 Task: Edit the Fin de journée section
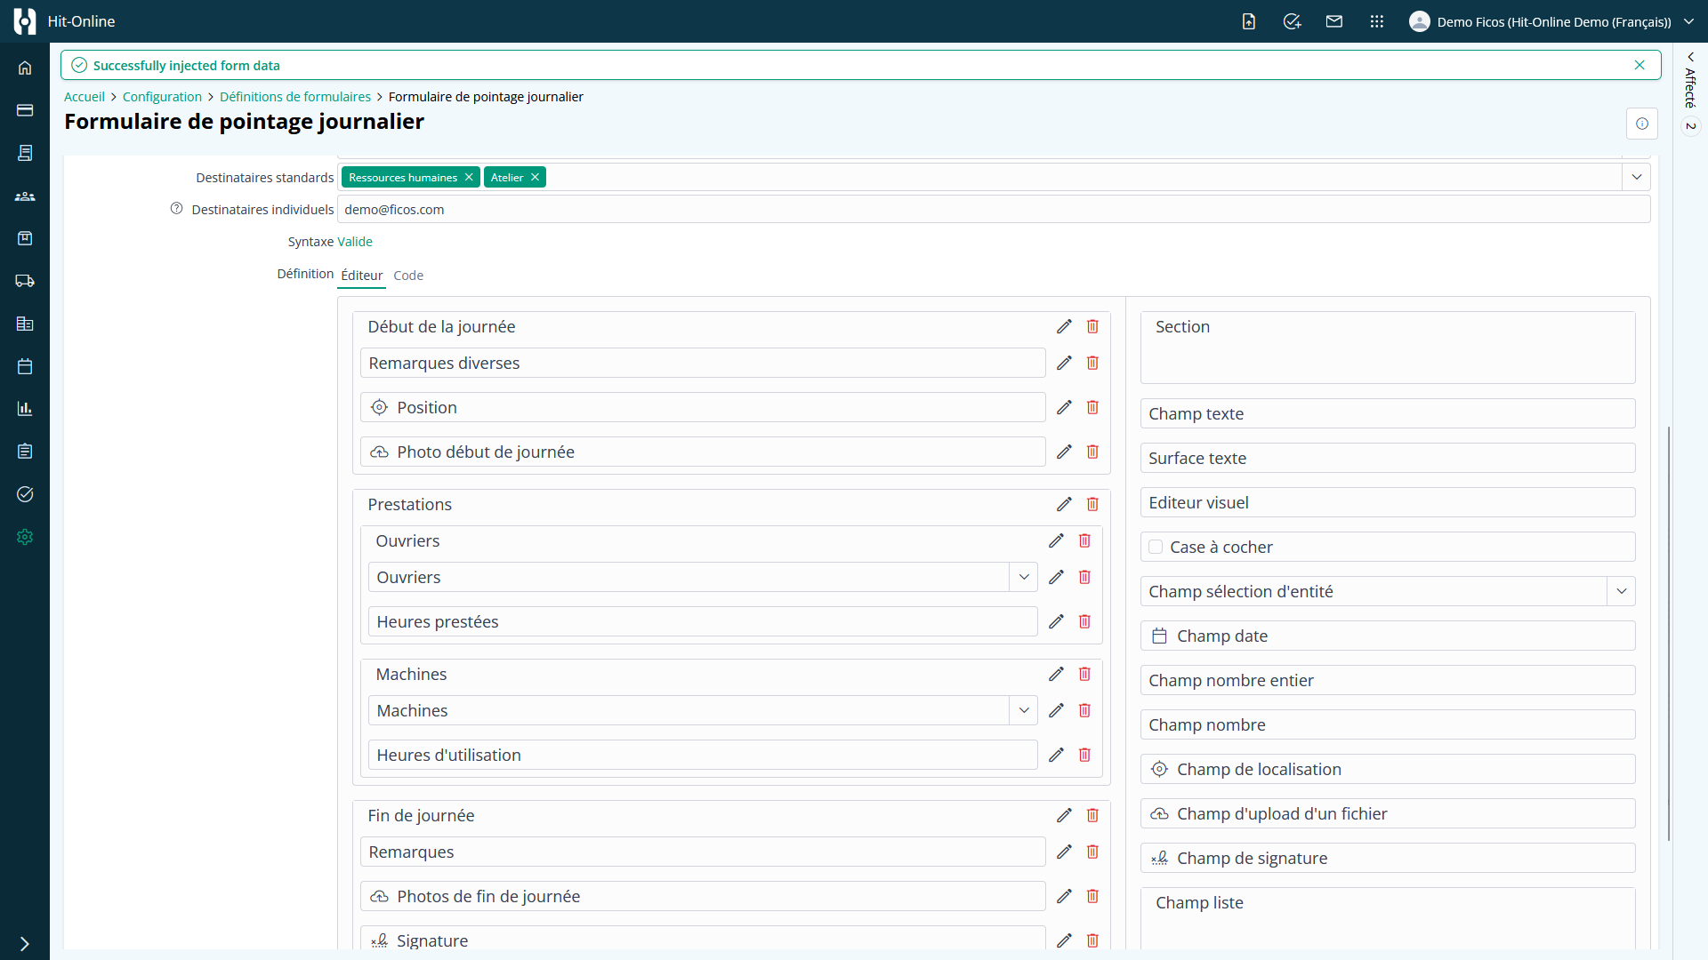click(x=1064, y=816)
